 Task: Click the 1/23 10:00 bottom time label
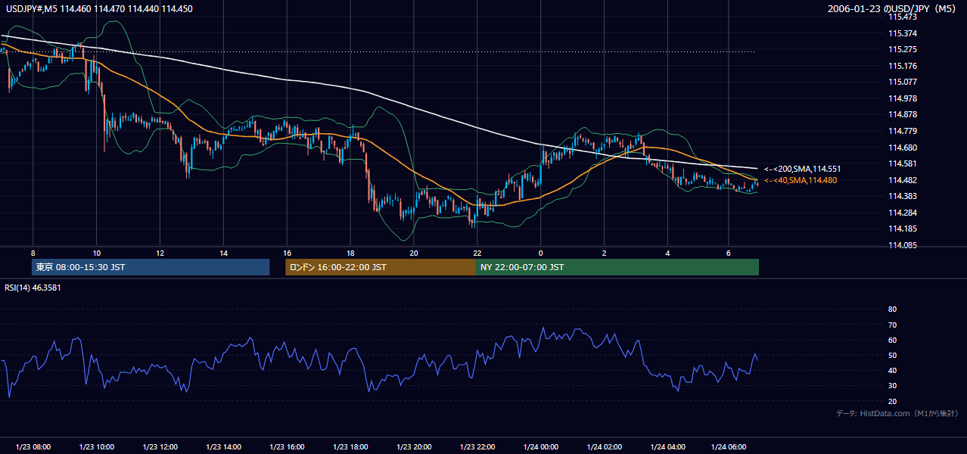[x=96, y=446]
